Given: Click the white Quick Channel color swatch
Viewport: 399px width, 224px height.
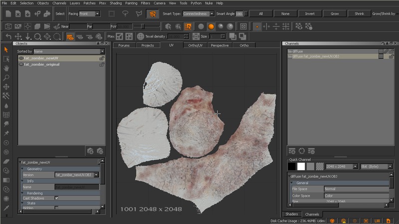Looking at the screenshot, I should click(x=301, y=166).
